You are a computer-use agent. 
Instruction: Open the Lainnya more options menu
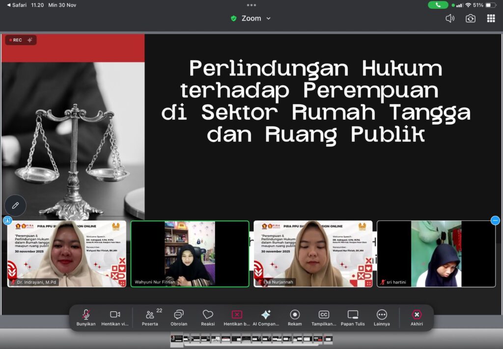[382, 317]
